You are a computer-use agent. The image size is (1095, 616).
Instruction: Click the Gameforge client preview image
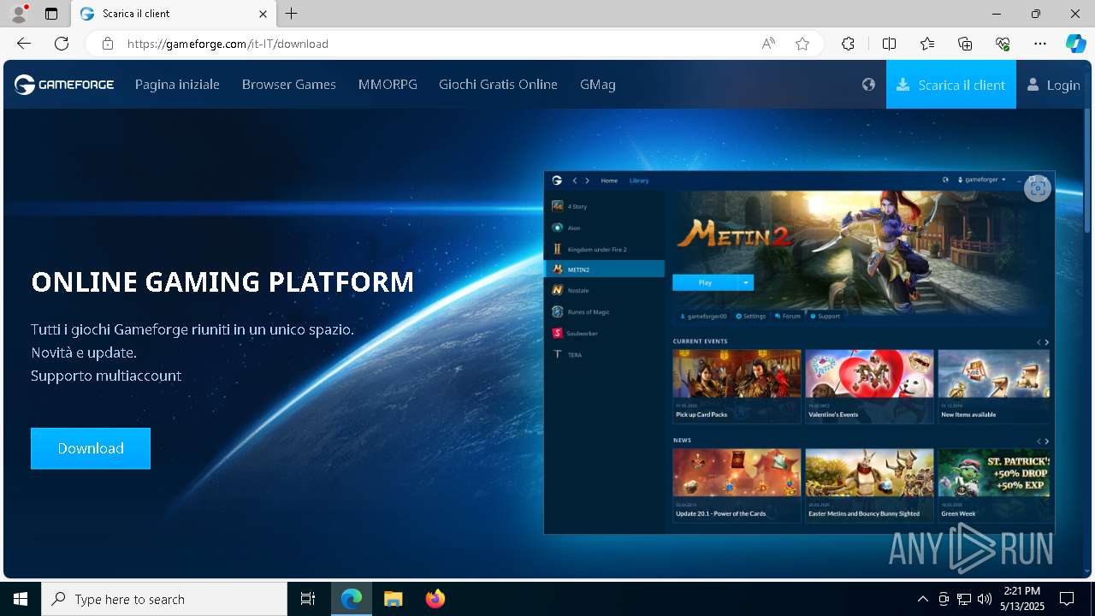799,352
